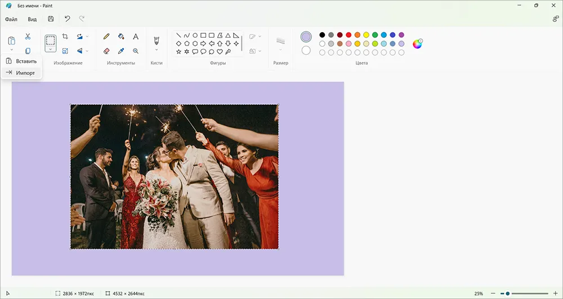Select the Pencil tool
Viewport: 563px width, 299px height.
[x=106, y=36]
